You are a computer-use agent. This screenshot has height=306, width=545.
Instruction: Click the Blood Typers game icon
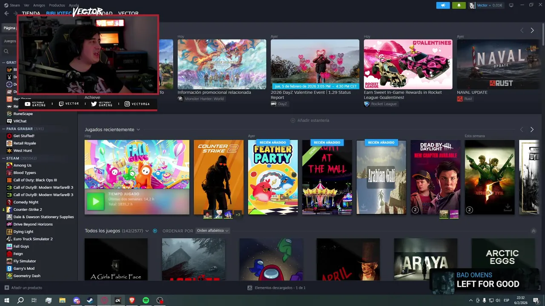(9, 173)
